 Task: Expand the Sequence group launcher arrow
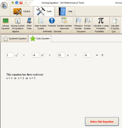90,32
